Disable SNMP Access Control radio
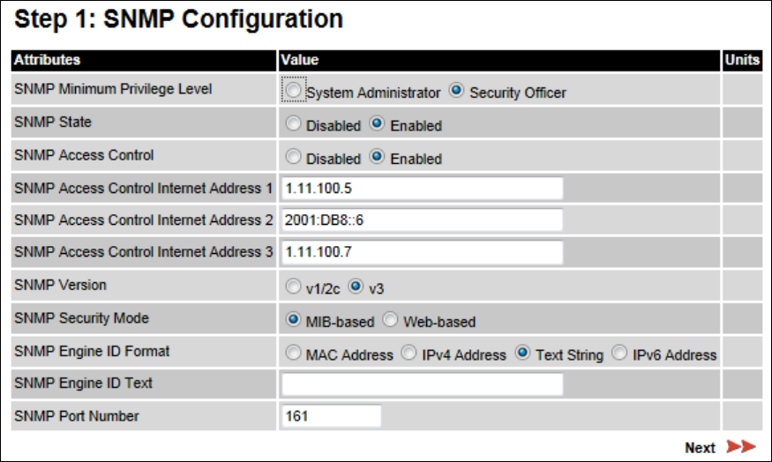772x462 pixels. click(x=293, y=156)
